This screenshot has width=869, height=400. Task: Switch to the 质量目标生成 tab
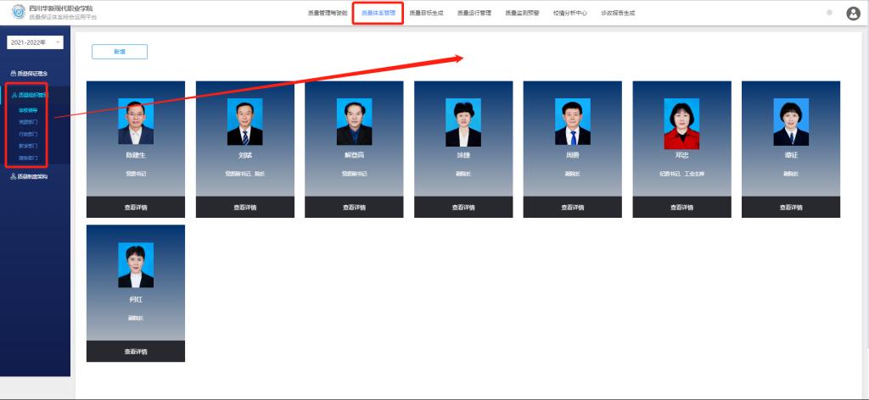426,14
